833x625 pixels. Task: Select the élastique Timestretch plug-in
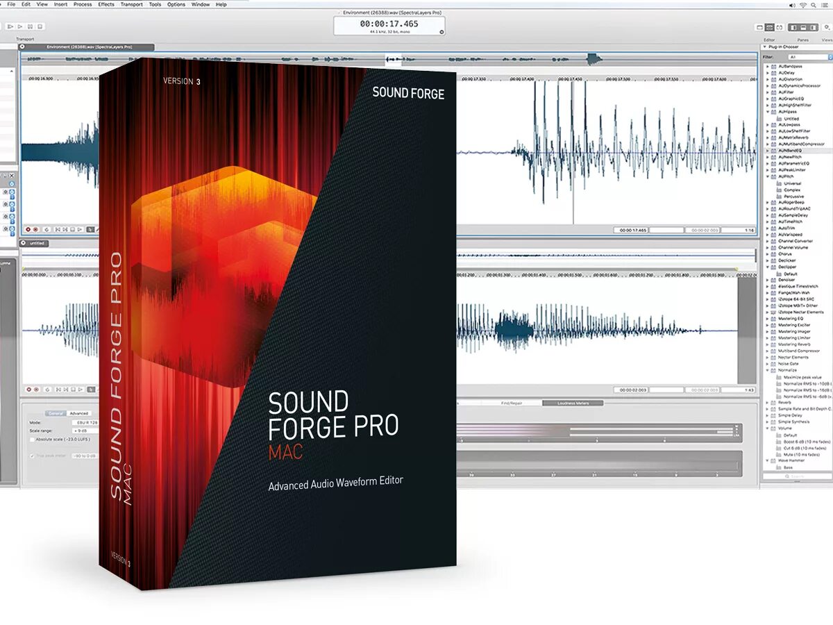(797, 287)
